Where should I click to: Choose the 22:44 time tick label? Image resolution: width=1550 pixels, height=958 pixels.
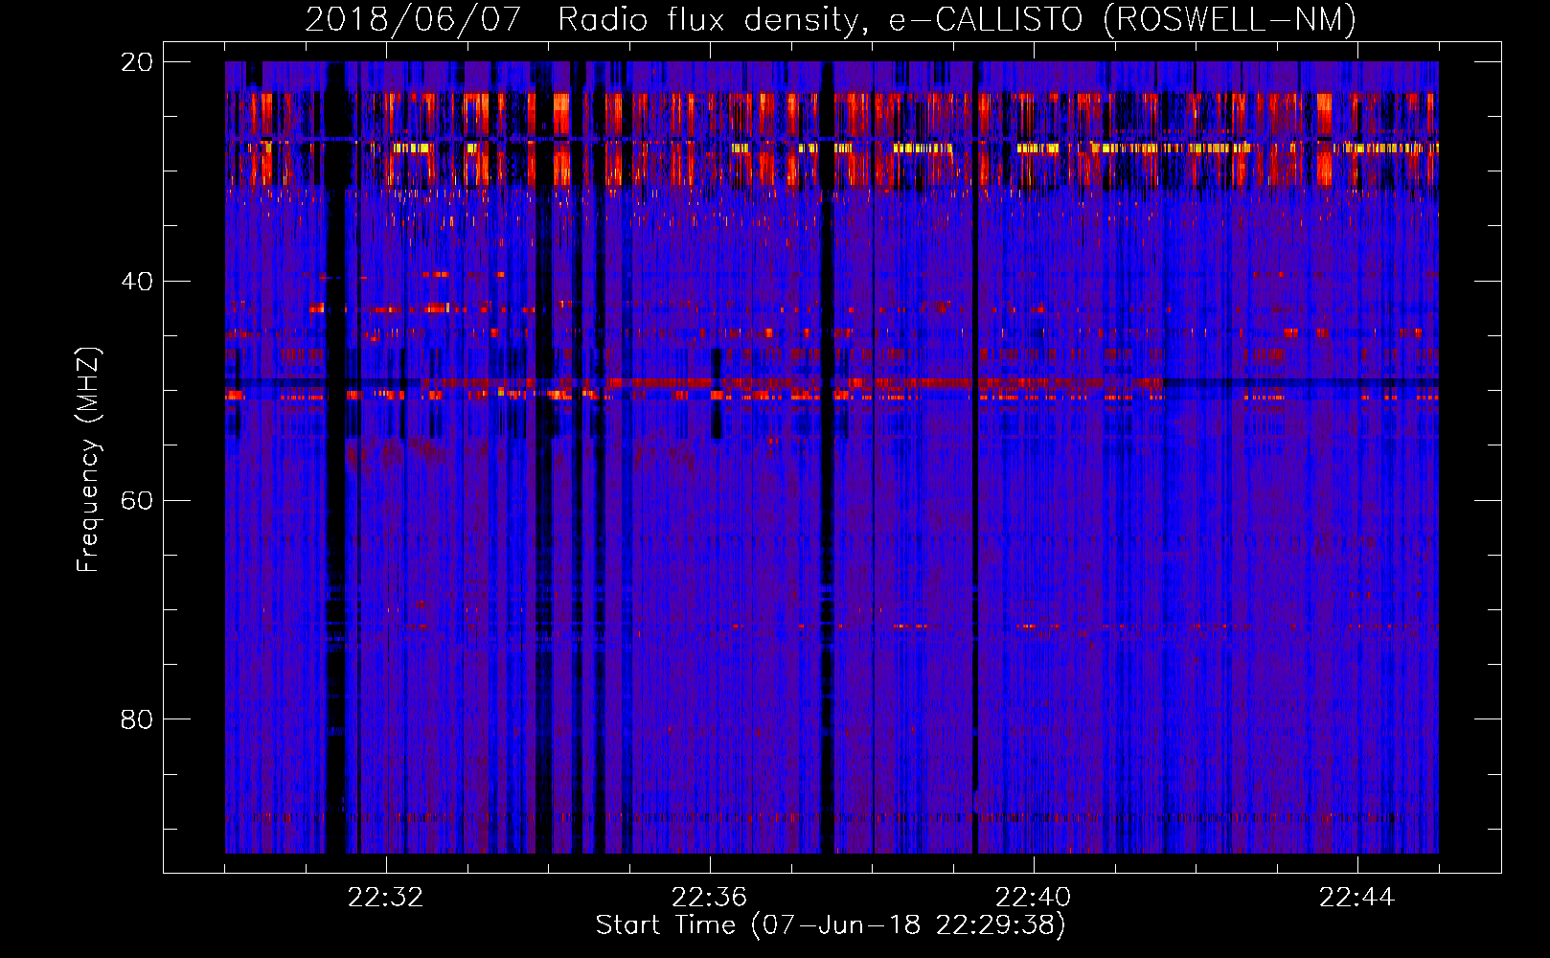tap(1356, 898)
